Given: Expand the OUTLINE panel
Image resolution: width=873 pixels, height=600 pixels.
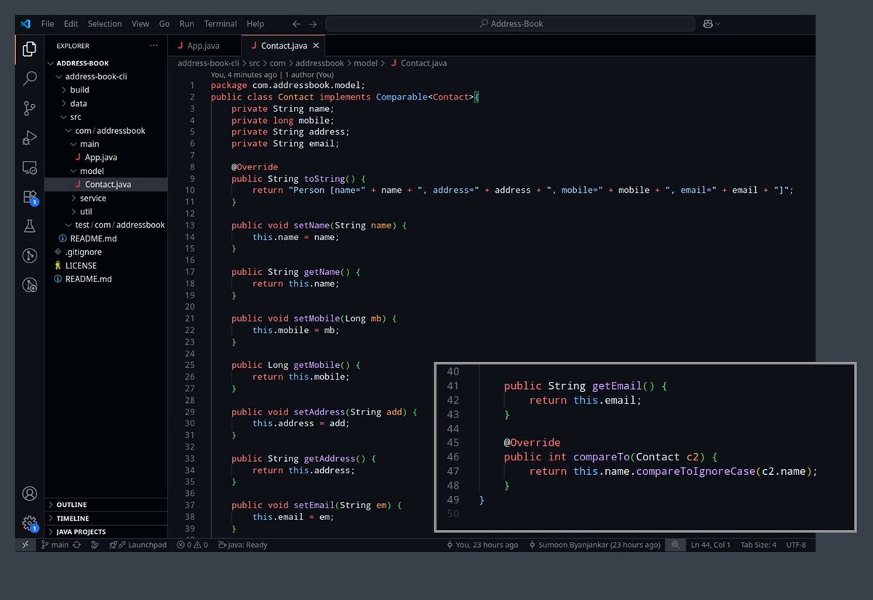Looking at the screenshot, I should point(106,505).
